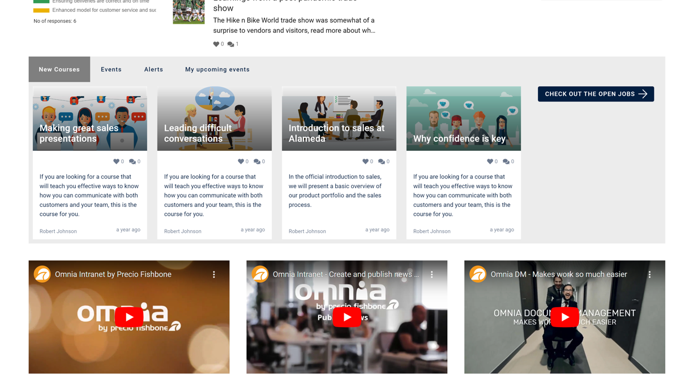Click the green poll legend swatch
Viewport: 693px width, 390px height.
click(41, 2)
